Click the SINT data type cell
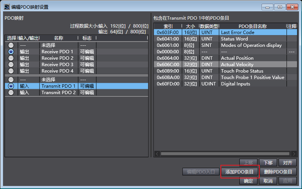 pos(209,45)
